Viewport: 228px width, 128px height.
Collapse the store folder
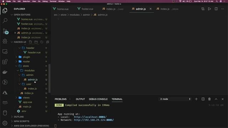[x=16, y=66]
